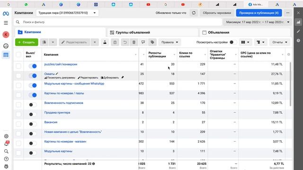Viewport: 303px width, 170px height.
Task: Click Дублировать link under Охваты
Action: (x=110, y=77)
